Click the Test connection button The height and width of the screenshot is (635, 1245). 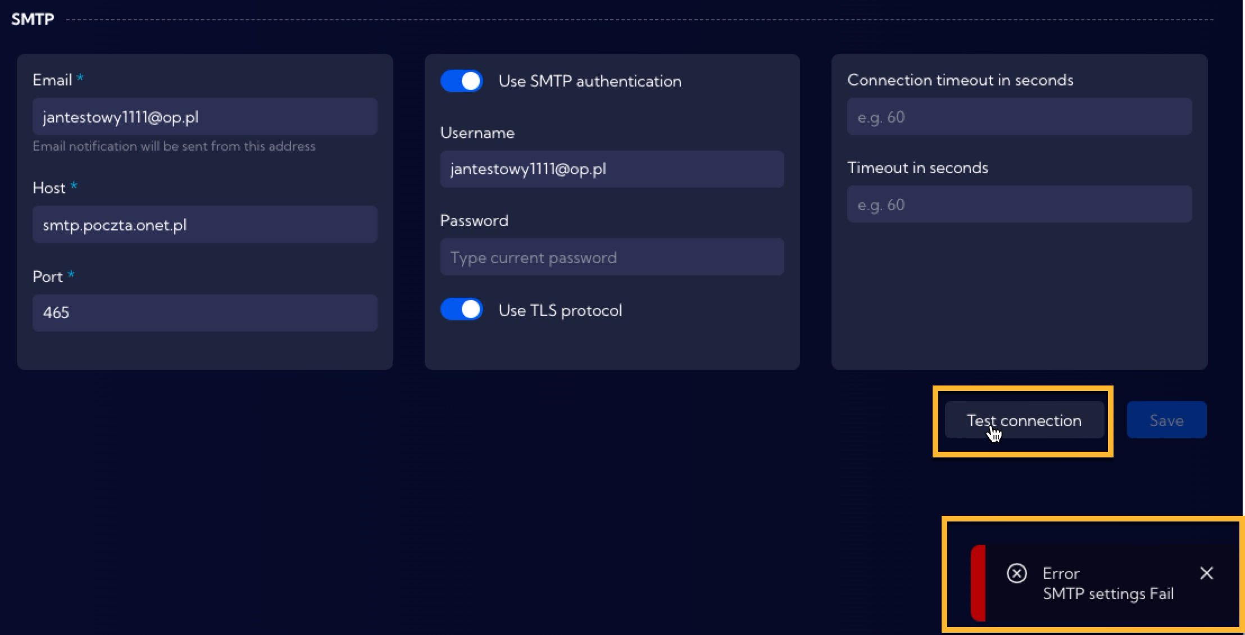click(x=1024, y=420)
